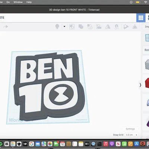Viewport: 149px width, 149px height.
Task: Click the tilted-plane icon right of the magnet
Action: coord(126,27)
